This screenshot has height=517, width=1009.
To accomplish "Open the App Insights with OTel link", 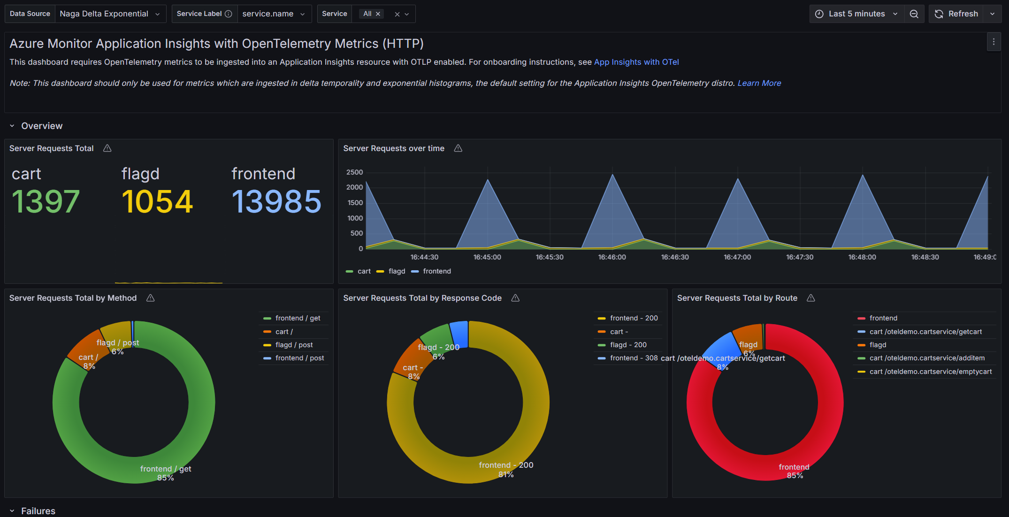I will pos(636,62).
